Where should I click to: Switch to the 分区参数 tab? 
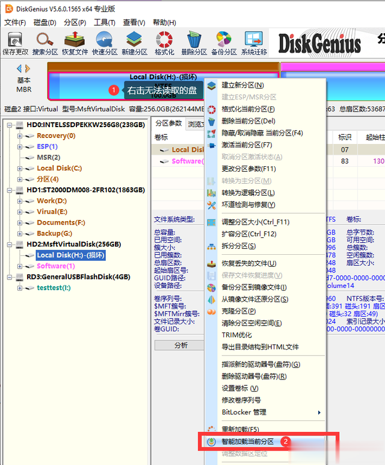point(168,123)
